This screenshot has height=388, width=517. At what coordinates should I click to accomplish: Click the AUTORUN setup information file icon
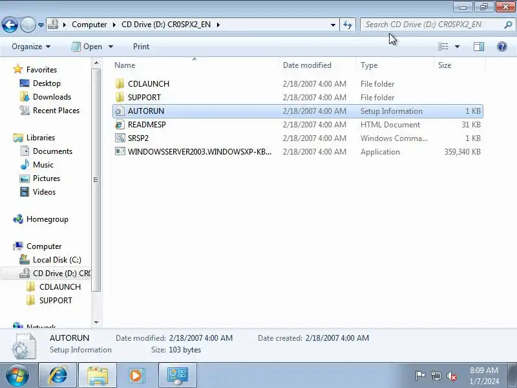click(120, 111)
